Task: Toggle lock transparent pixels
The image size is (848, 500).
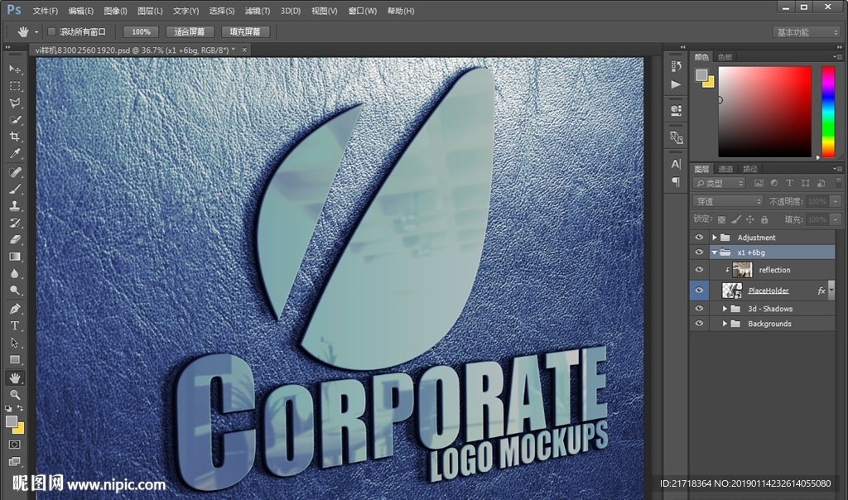Action: pyautogui.click(x=721, y=219)
